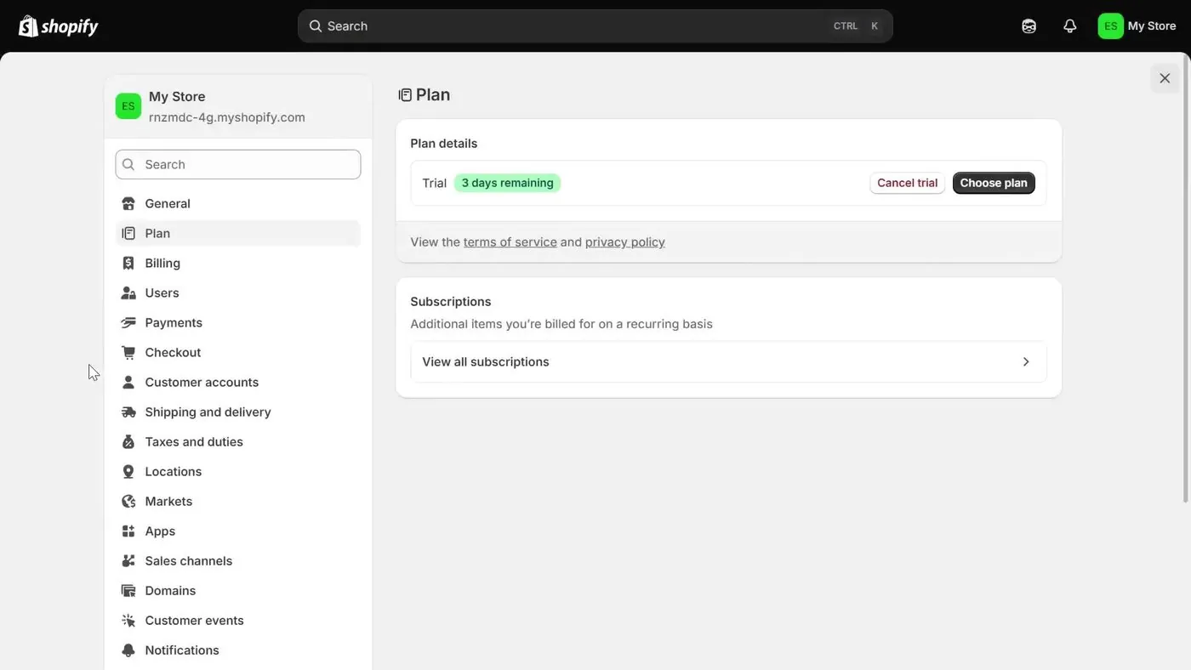Click the ES avatar in top bar
The width and height of the screenshot is (1191, 670).
coord(1110,26)
